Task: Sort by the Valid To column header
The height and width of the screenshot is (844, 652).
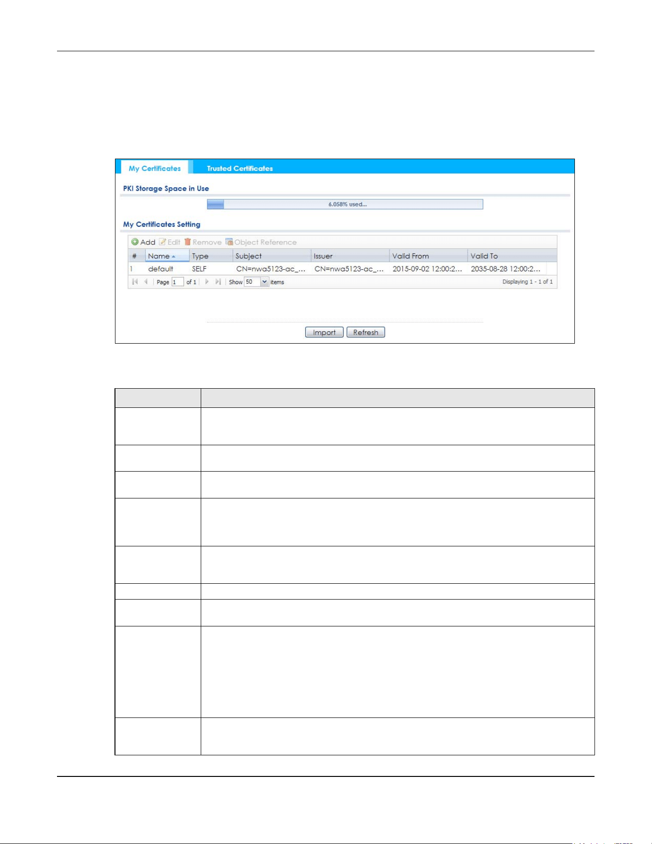Action: (512, 256)
